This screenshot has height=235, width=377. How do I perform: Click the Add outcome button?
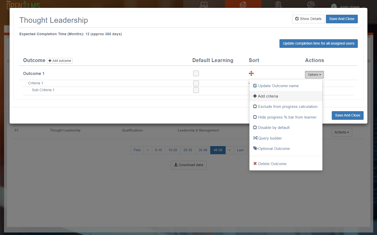pyautogui.click(x=60, y=61)
